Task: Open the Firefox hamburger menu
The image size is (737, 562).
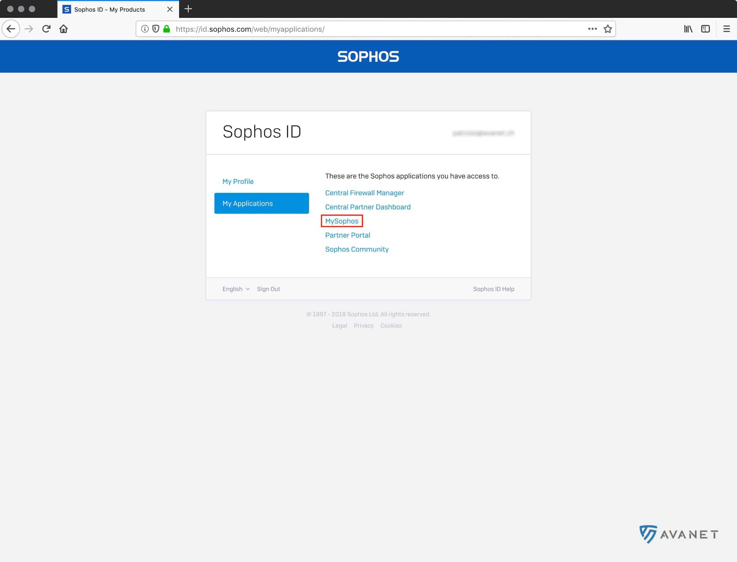Action: click(x=727, y=29)
